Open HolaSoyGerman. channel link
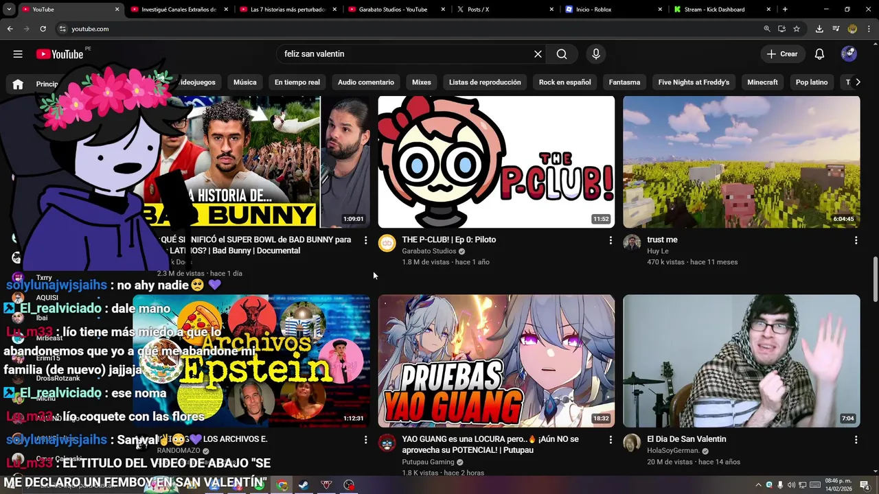 673,451
